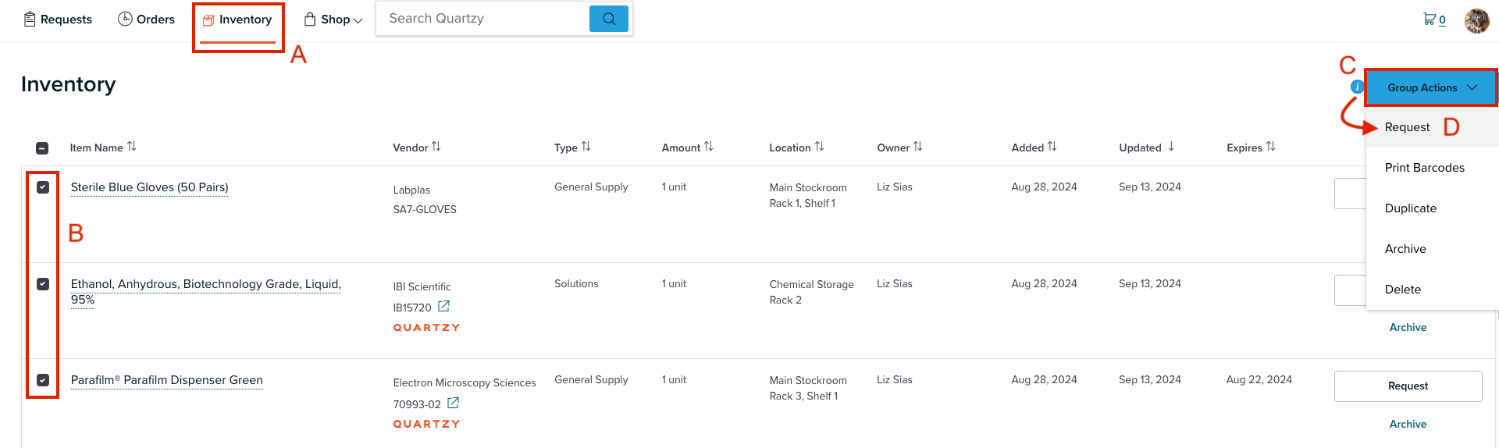Open the Group Actions dropdown
This screenshot has height=448, width=1499.
1431,87
